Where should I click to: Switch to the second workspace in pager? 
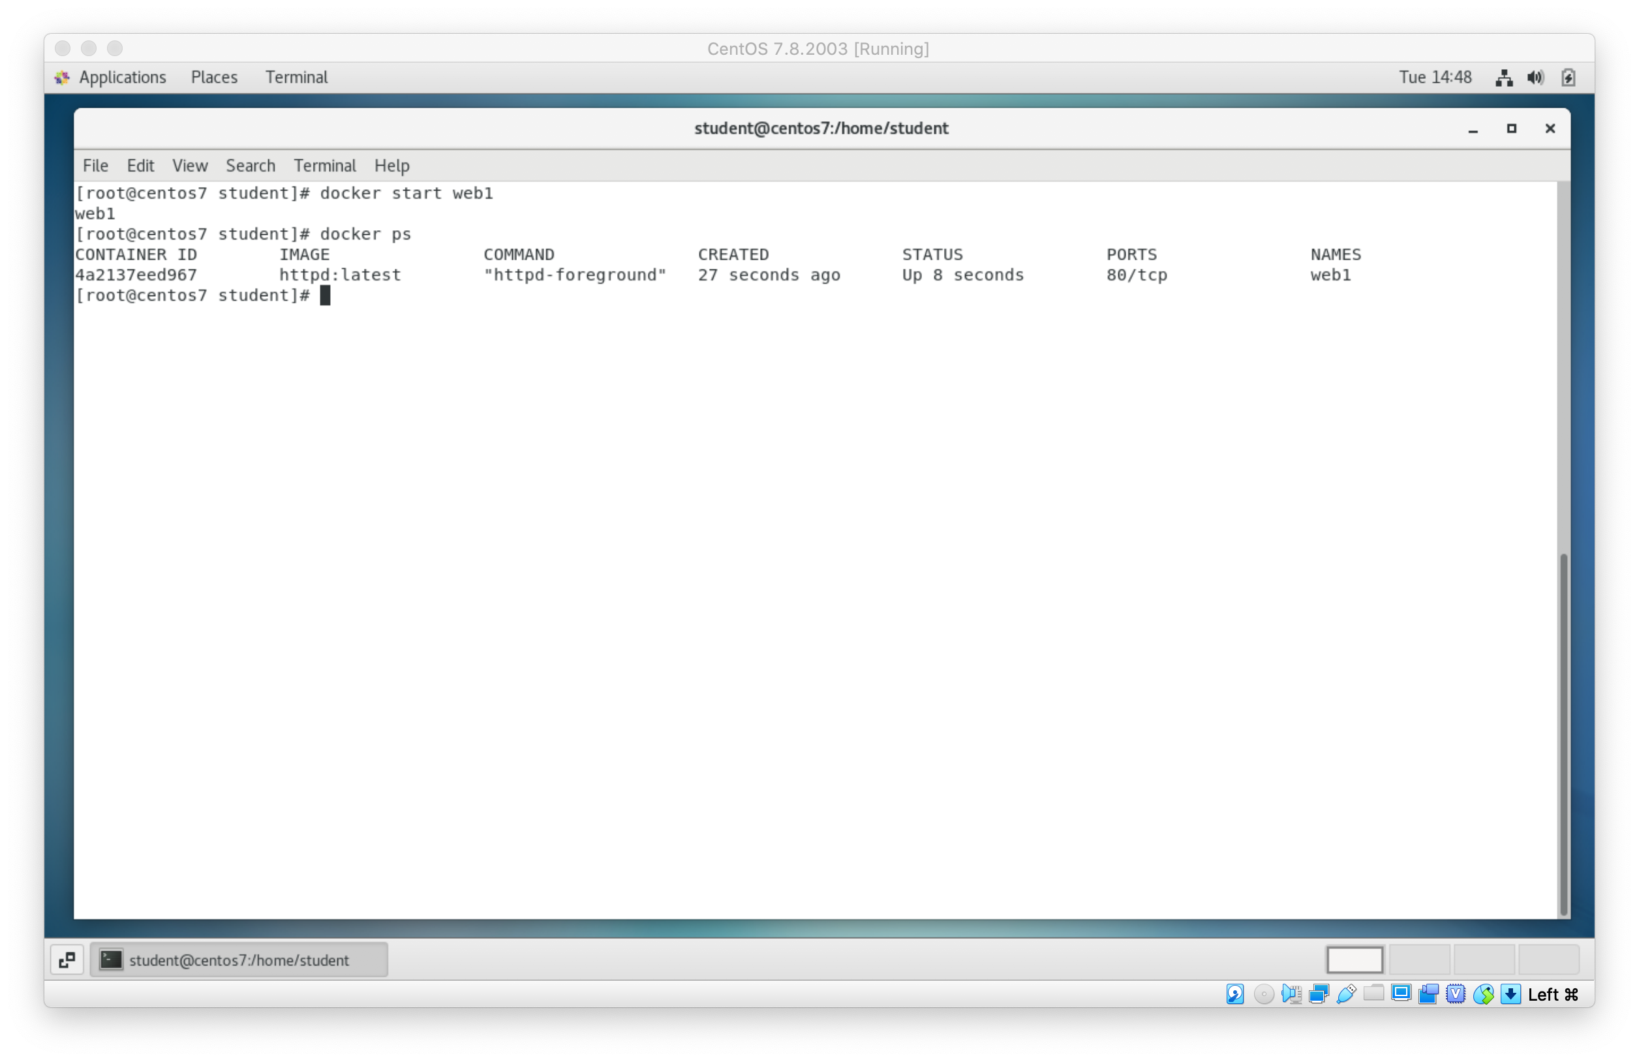[1418, 960]
